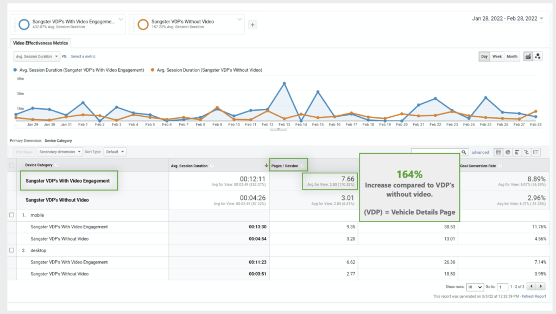Select the pivot table view icon

click(536, 152)
